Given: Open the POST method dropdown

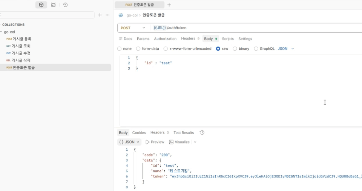Looking at the screenshot, I should 133,28.
